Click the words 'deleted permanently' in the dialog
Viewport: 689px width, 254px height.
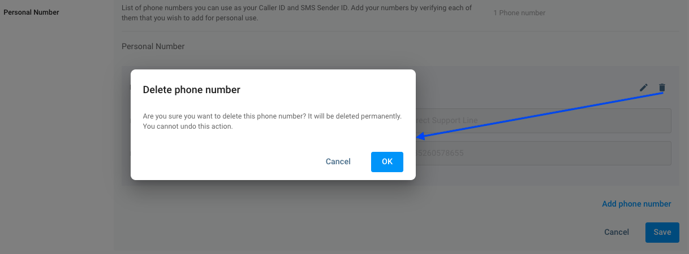(x=365, y=116)
